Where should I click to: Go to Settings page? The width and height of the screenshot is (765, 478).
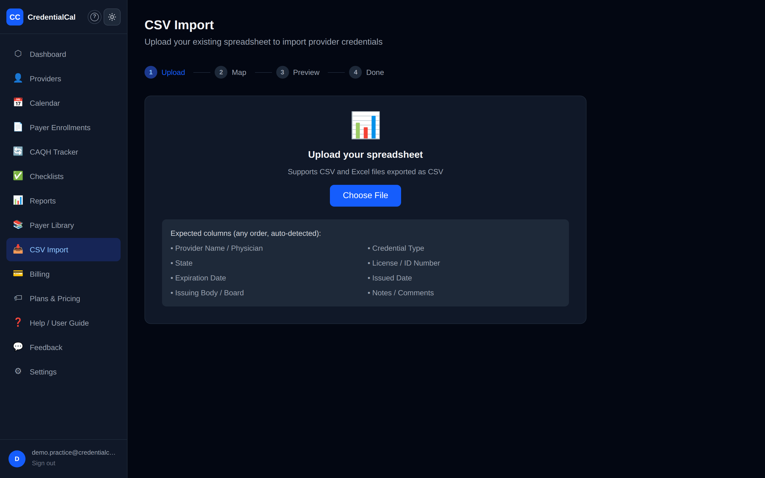pyautogui.click(x=63, y=372)
